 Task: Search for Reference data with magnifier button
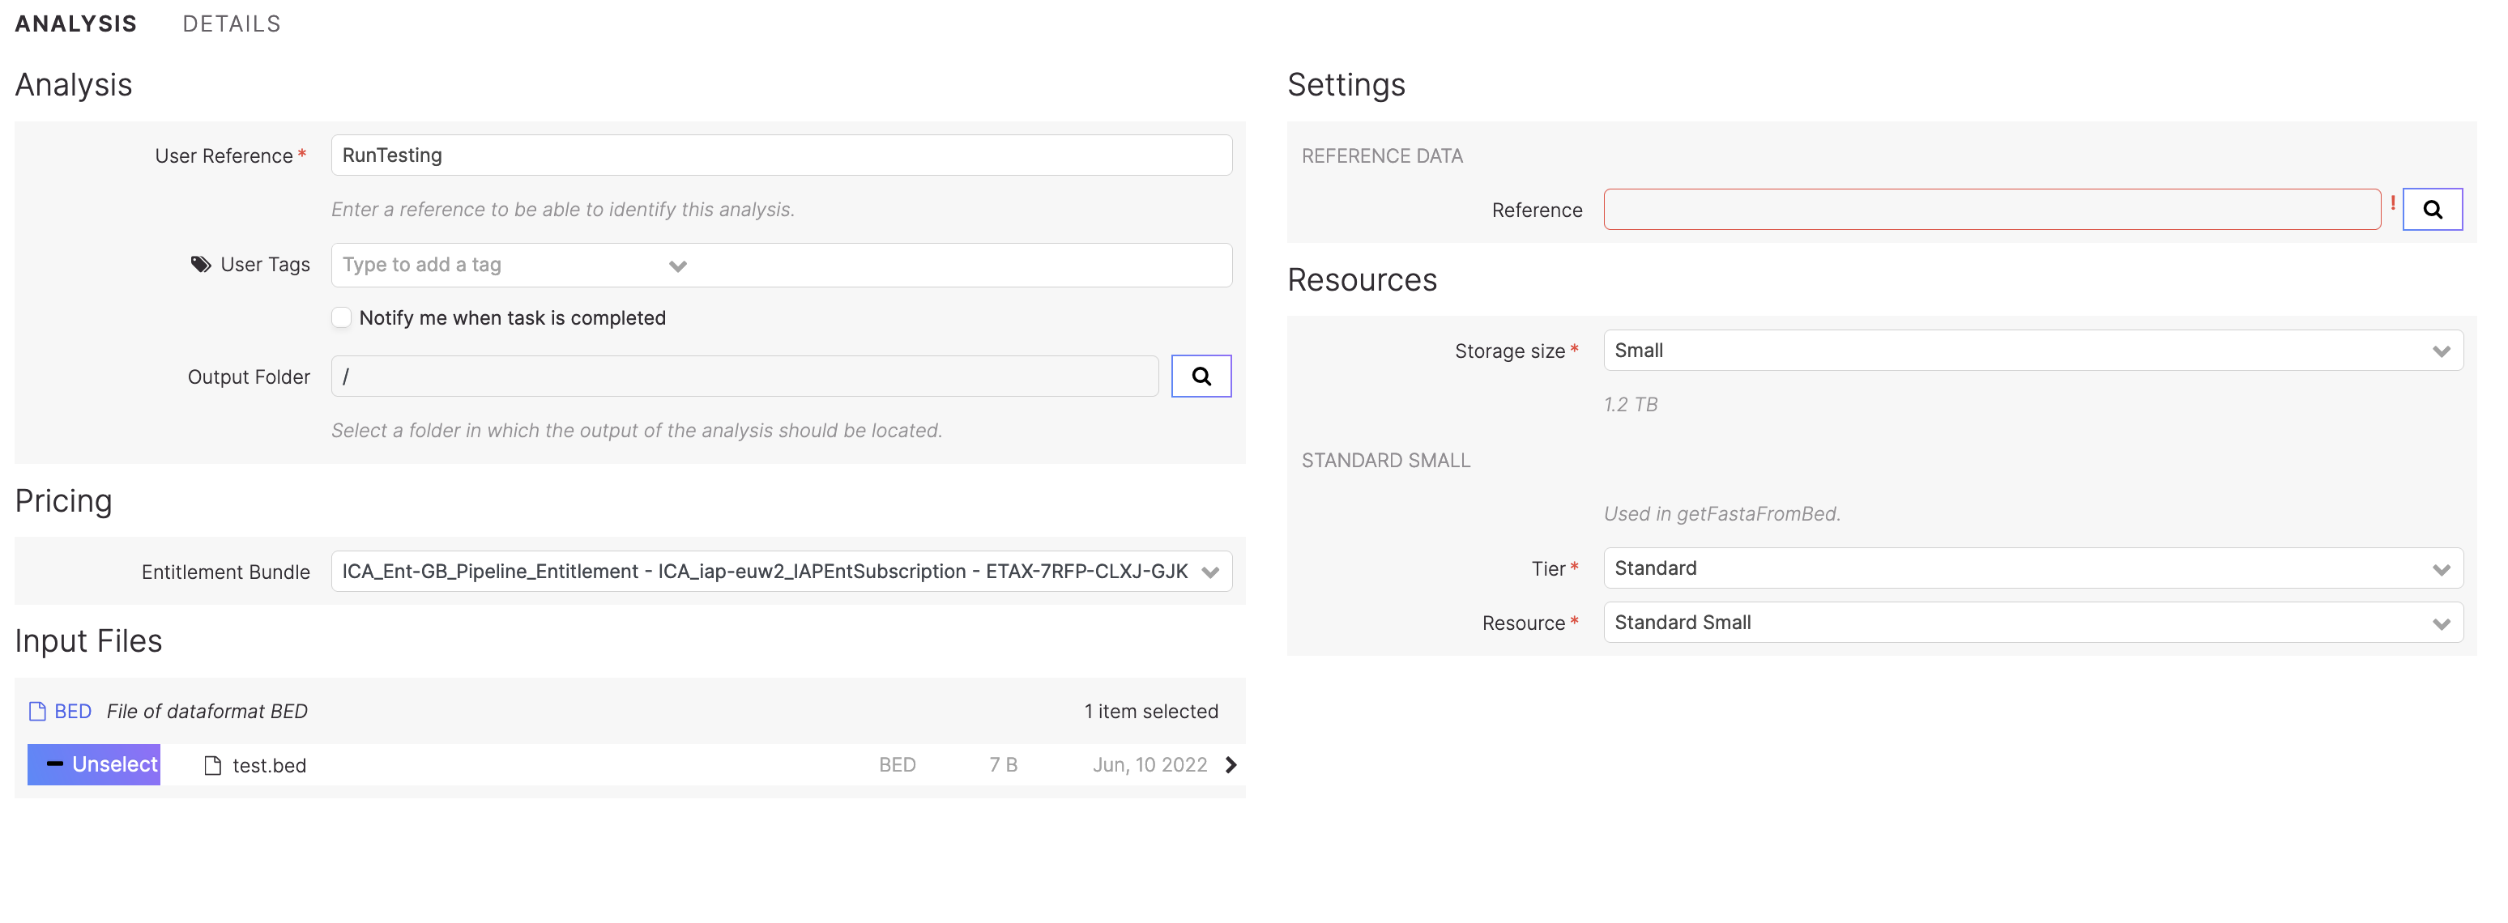coord(2432,209)
